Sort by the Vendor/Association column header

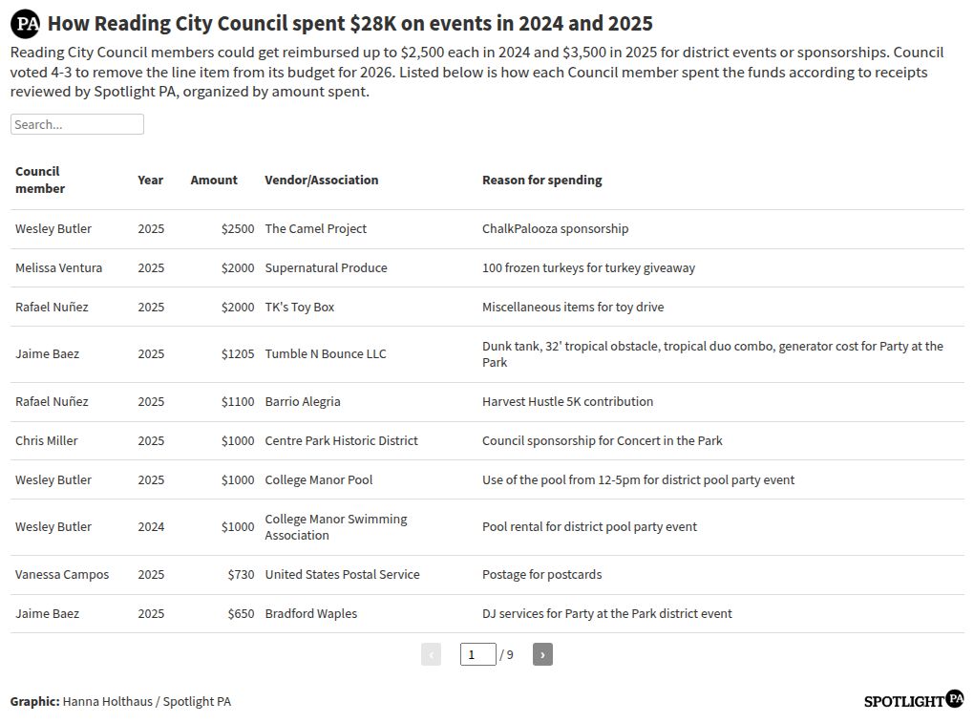pos(322,180)
